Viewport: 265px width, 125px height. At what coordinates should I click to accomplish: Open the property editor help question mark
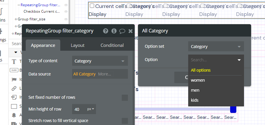pyautogui.click(x=105, y=31)
